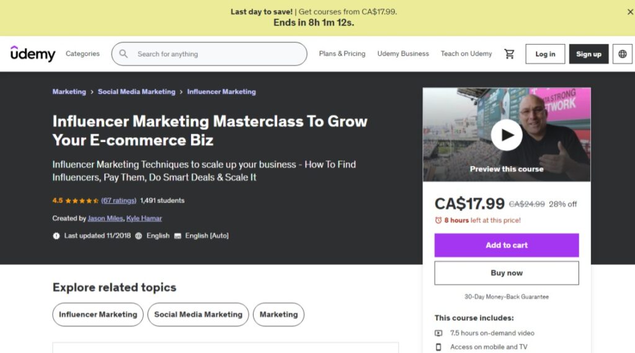The image size is (635, 353).
Task: Click the closed captions icon
Action: (x=177, y=236)
